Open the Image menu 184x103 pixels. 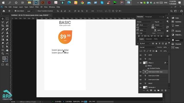pyautogui.click(x=15, y=7)
